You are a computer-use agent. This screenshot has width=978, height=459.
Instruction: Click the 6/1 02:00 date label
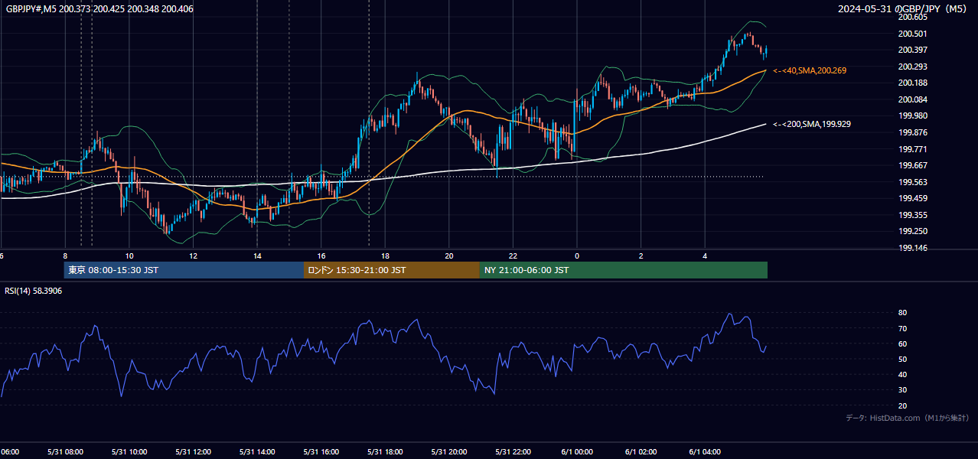(641, 451)
